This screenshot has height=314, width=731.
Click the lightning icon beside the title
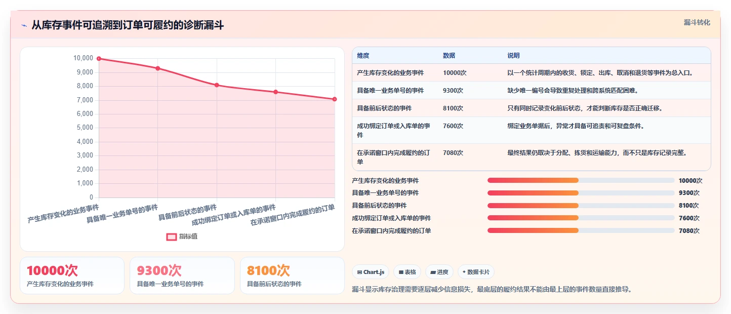point(24,25)
